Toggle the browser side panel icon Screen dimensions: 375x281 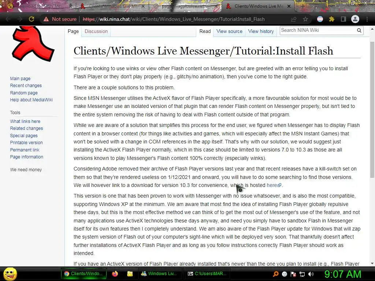(x=344, y=19)
